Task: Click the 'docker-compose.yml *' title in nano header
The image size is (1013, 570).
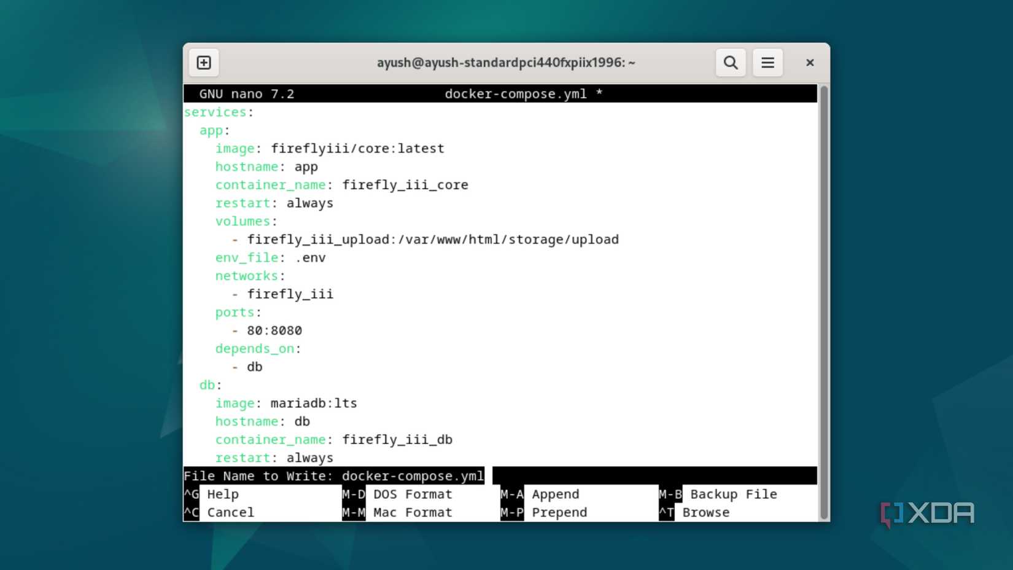Action: [x=524, y=94]
